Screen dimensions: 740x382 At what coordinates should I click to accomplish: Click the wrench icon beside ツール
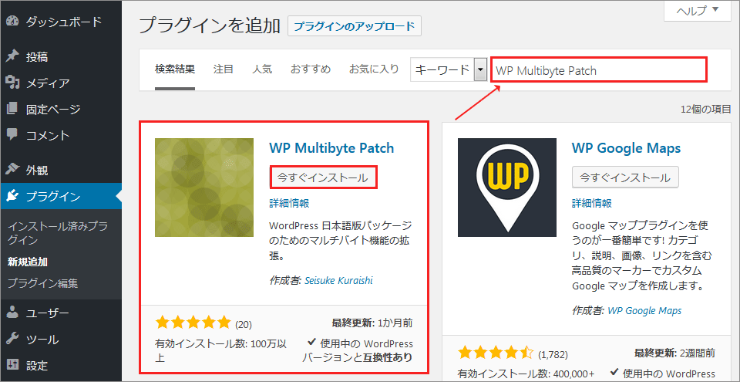point(12,339)
